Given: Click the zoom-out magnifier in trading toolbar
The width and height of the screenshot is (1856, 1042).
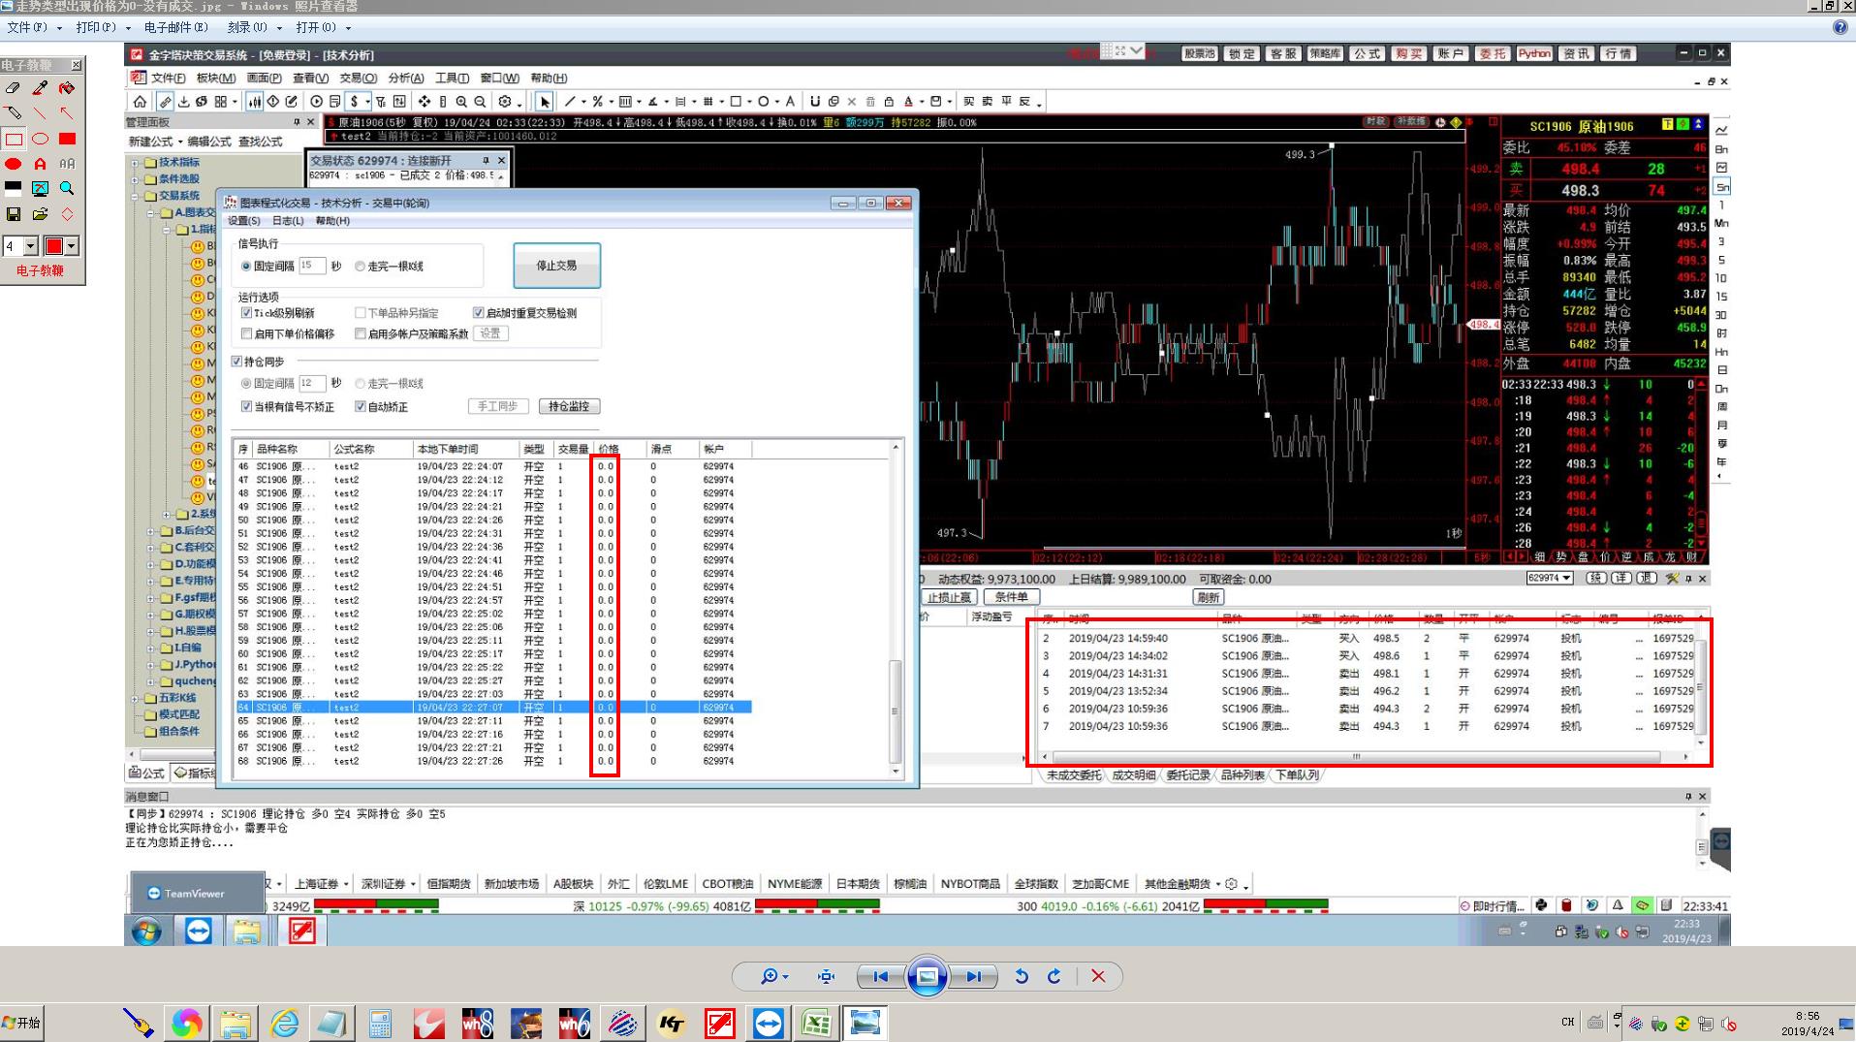Looking at the screenshot, I should click(x=480, y=102).
